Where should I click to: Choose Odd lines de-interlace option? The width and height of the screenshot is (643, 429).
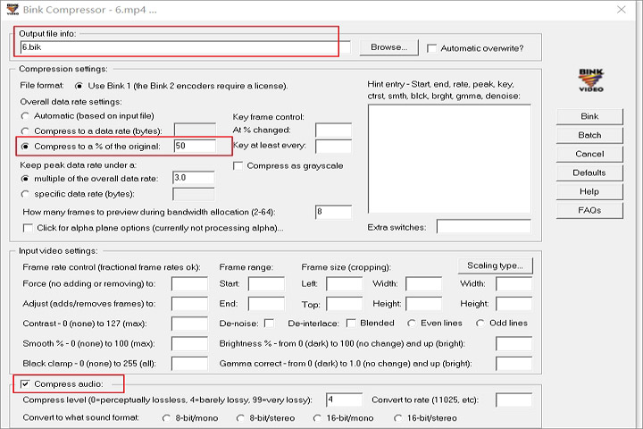click(x=480, y=324)
